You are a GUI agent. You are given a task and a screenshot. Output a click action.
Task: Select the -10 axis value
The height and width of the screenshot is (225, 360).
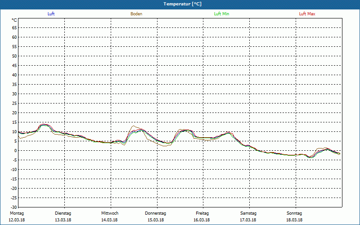[13, 170]
